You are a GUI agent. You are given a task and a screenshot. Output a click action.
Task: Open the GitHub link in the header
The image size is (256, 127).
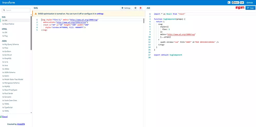[x=250, y=3]
